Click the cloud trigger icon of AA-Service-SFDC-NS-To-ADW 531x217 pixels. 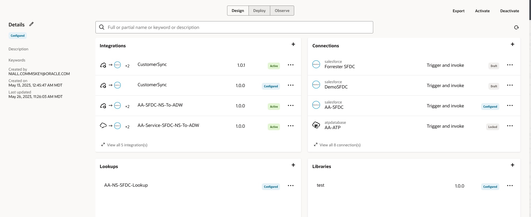(103, 125)
